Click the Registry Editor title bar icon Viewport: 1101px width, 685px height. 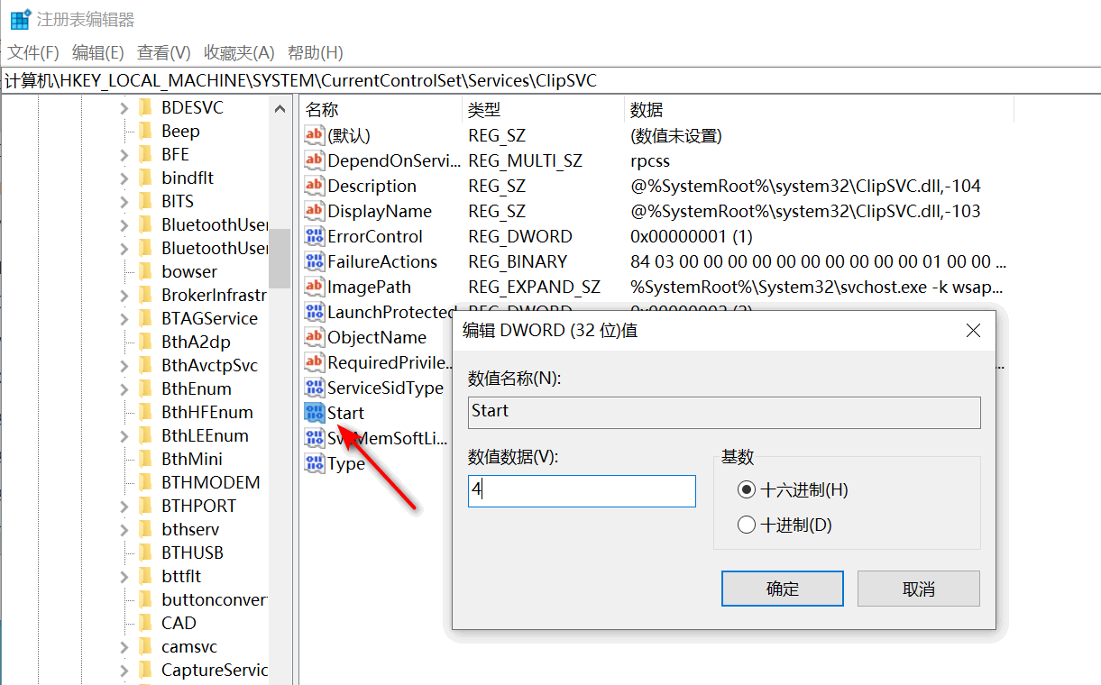(x=20, y=19)
